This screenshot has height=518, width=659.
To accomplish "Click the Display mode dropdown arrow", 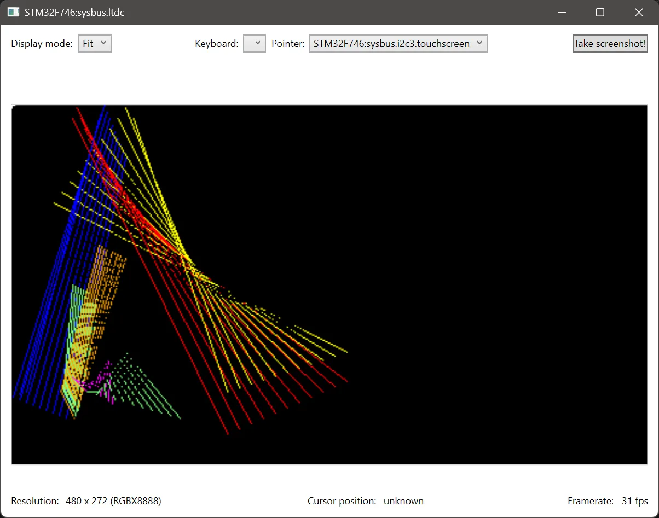I will [103, 43].
